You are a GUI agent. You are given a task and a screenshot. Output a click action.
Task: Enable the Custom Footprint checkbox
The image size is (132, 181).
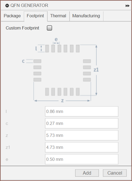pos(49,28)
